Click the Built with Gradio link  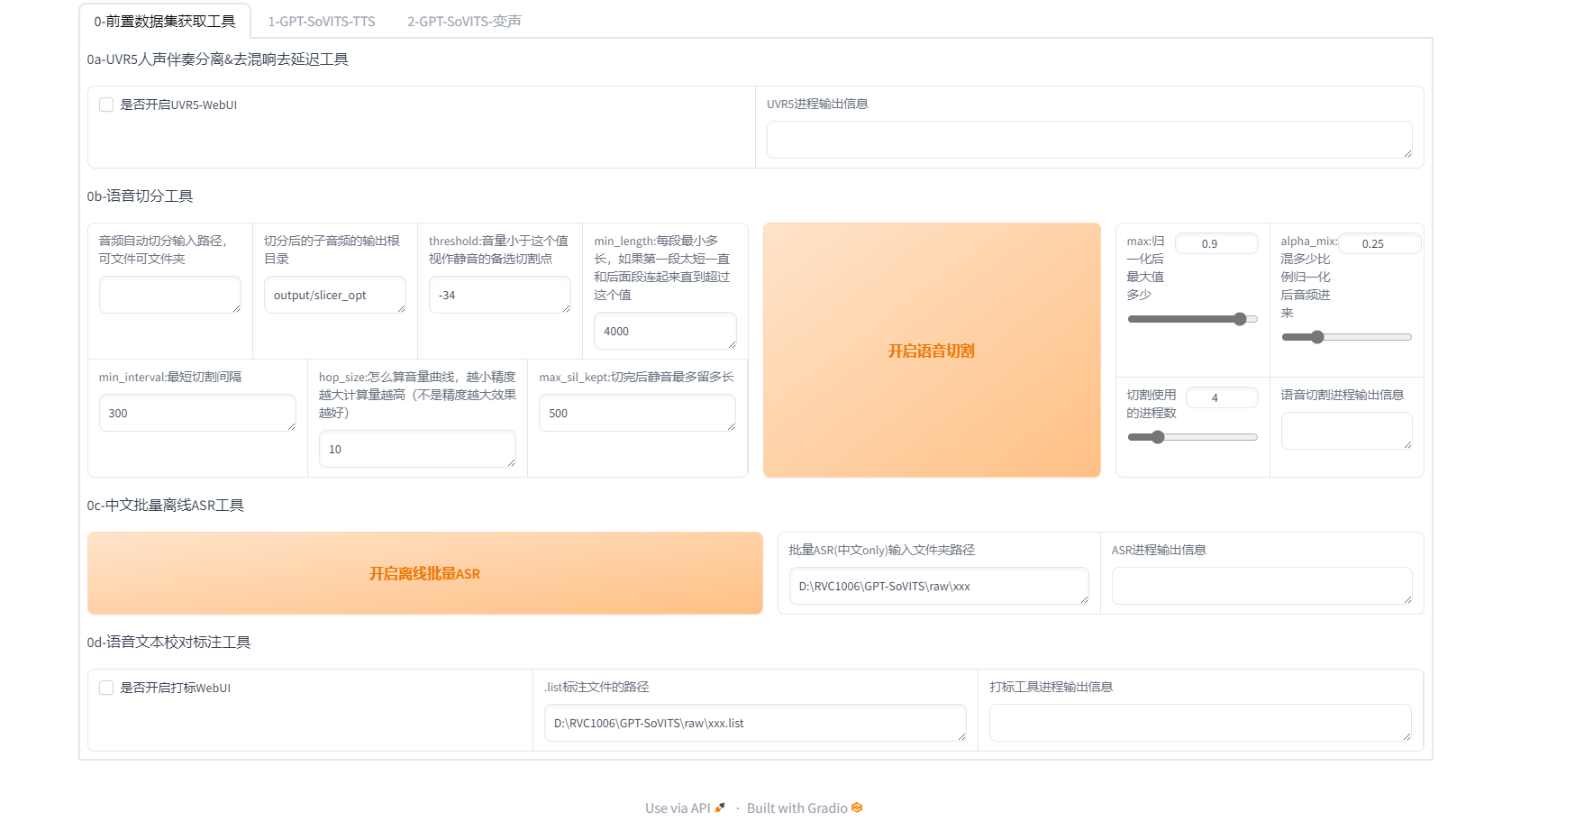[x=797, y=807]
